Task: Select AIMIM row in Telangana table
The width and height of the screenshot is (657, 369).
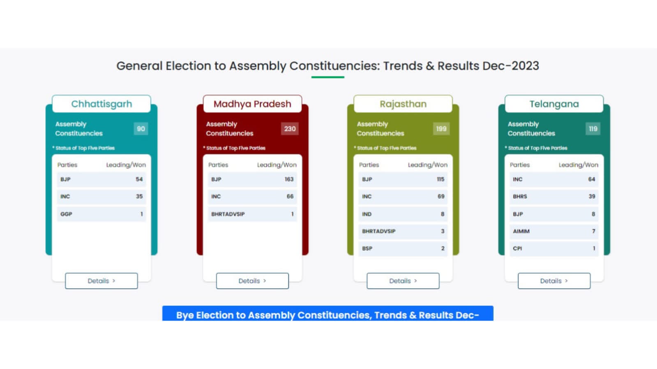Action: click(x=554, y=231)
